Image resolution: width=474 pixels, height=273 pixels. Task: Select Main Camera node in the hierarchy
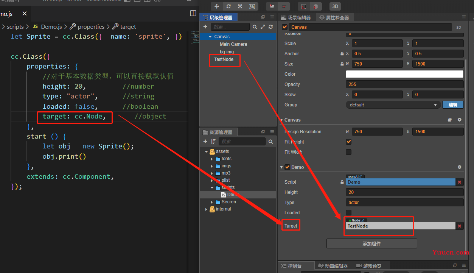coord(233,44)
